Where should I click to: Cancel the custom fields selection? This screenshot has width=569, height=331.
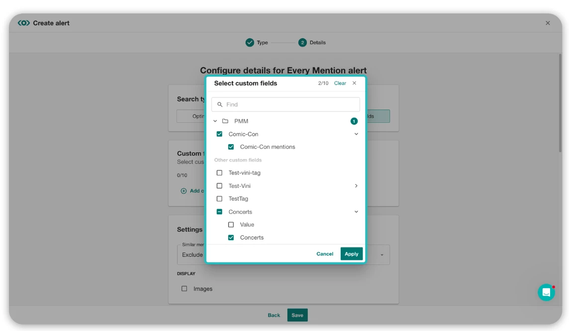point(325,254)
